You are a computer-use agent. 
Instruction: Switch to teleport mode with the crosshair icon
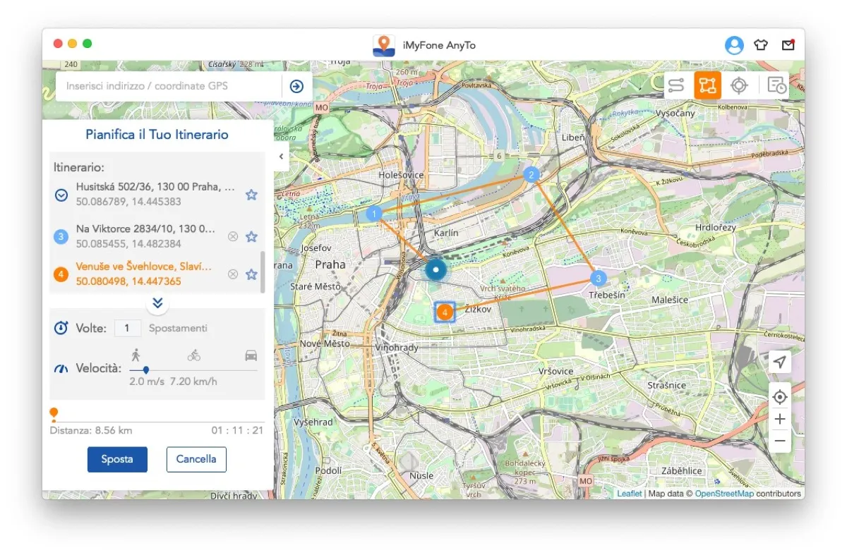pos(738,85)
